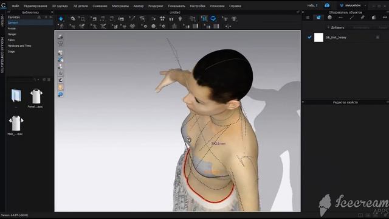
Task: Click the white Silk_Knit_Jersey color swatch
Action: [x=318, y=37]
